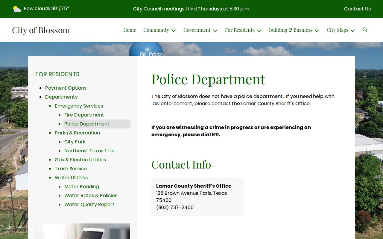383x239 pixels.
Task: Open Parks & Recreation link
Action: pos(77,133)
